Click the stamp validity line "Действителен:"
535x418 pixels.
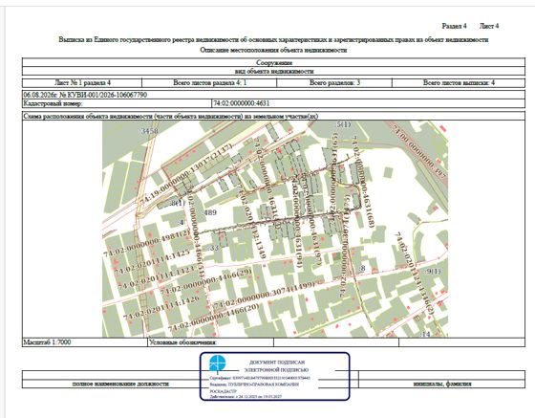click(246, 397)
